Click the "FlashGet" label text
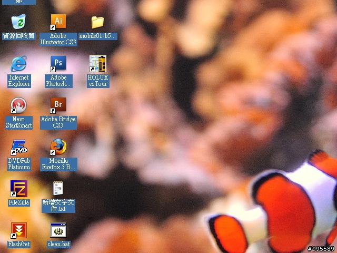This screenshot has width=337, height=253. tap(19, 245)
